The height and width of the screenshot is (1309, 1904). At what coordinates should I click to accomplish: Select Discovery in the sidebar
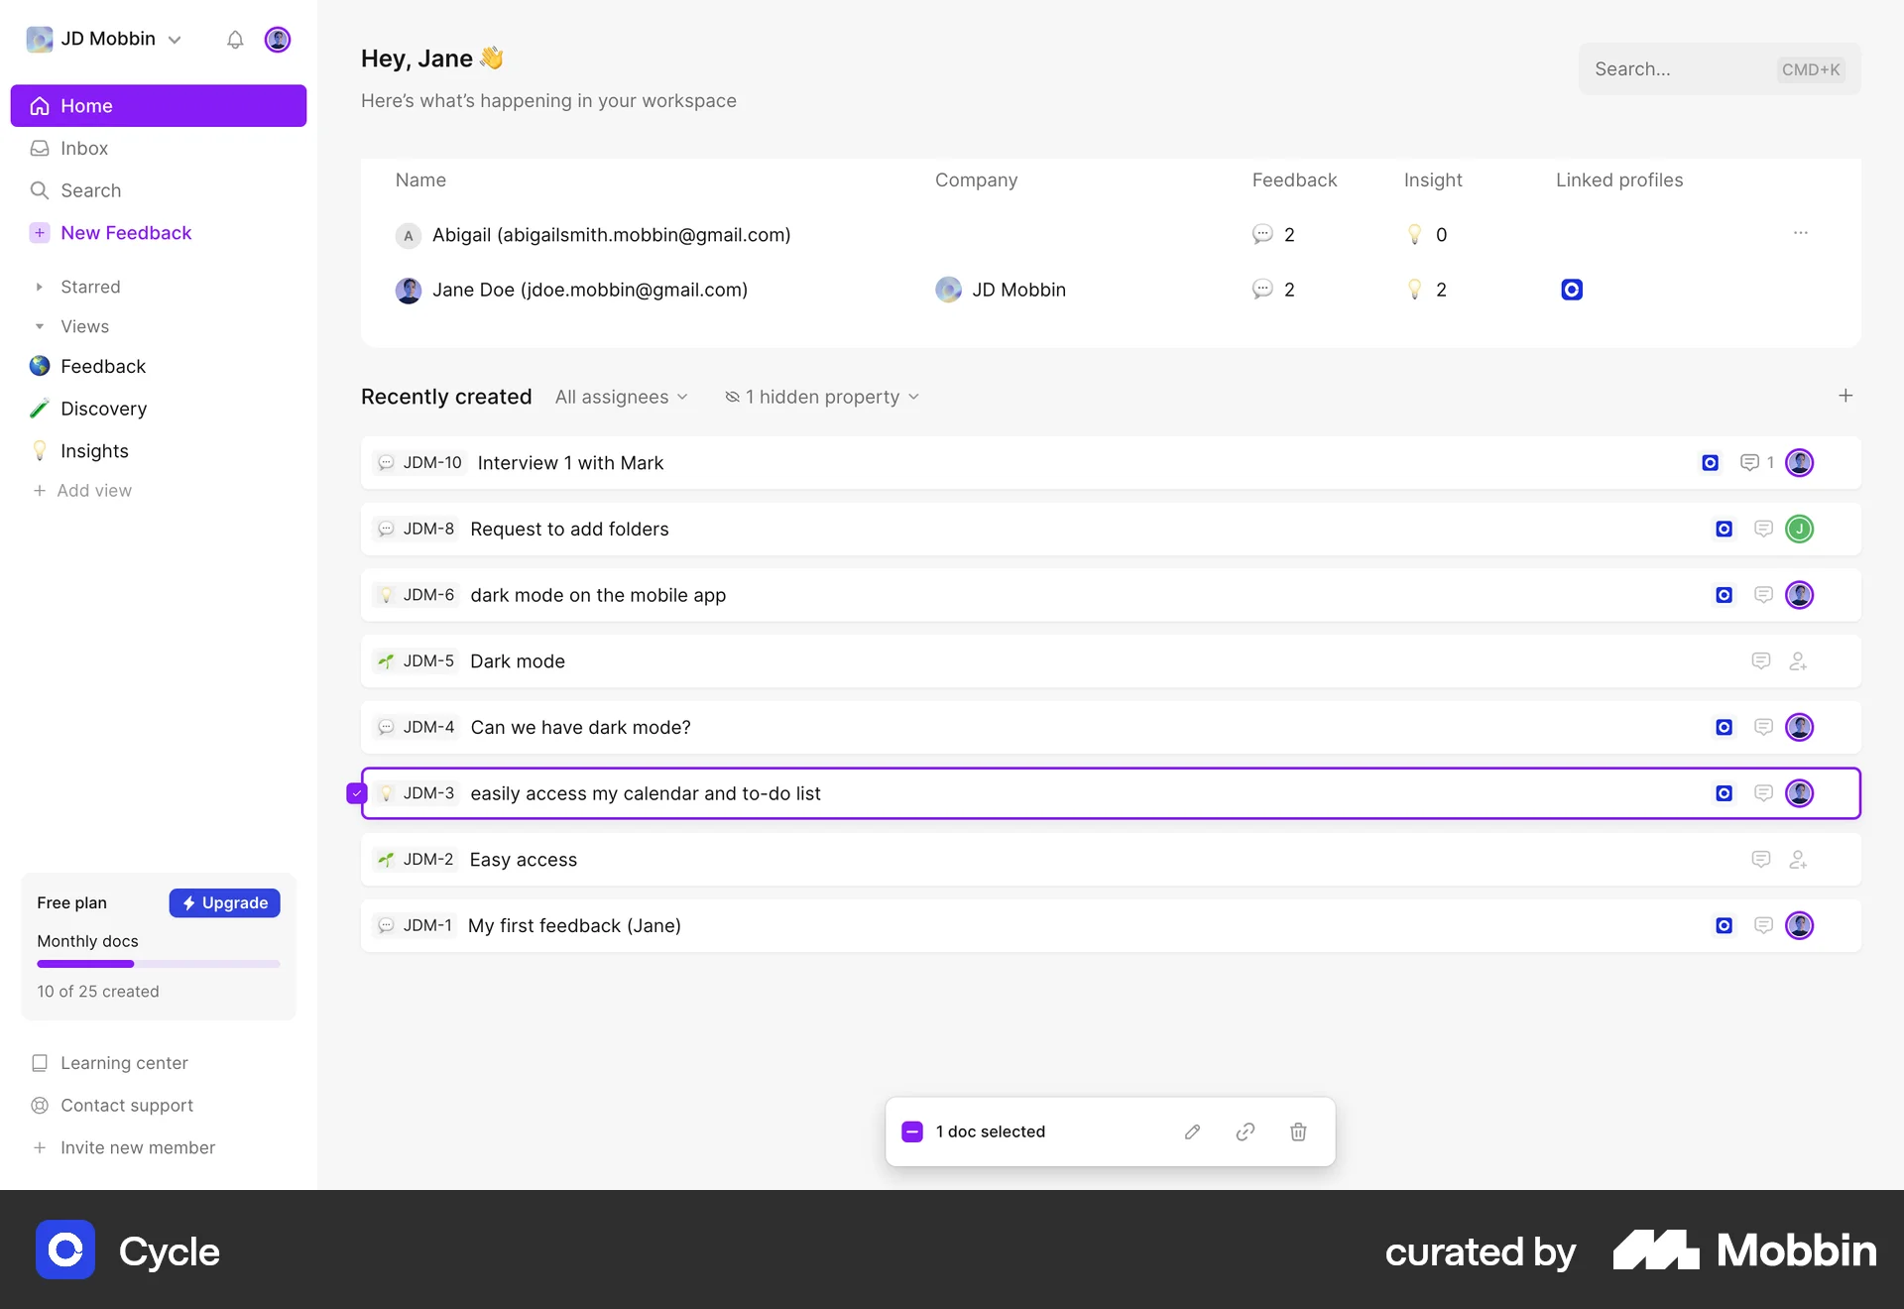pos(103,409)
